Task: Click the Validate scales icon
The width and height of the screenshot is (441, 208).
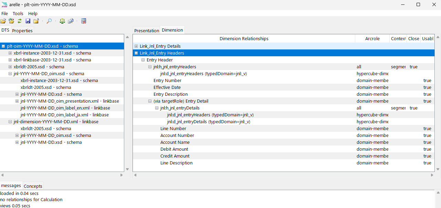Action: (x=62, y=21)
